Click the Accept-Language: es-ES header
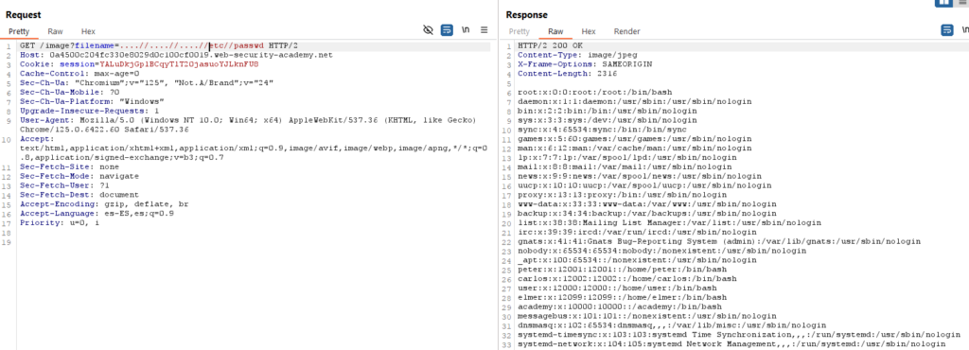 click(97, 213)
